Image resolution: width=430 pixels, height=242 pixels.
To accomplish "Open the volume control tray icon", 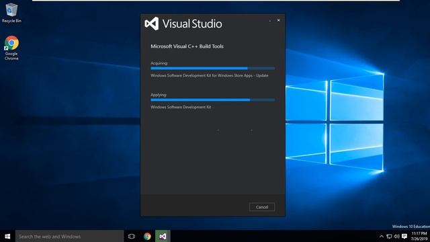I will click(x=397, y=236).
